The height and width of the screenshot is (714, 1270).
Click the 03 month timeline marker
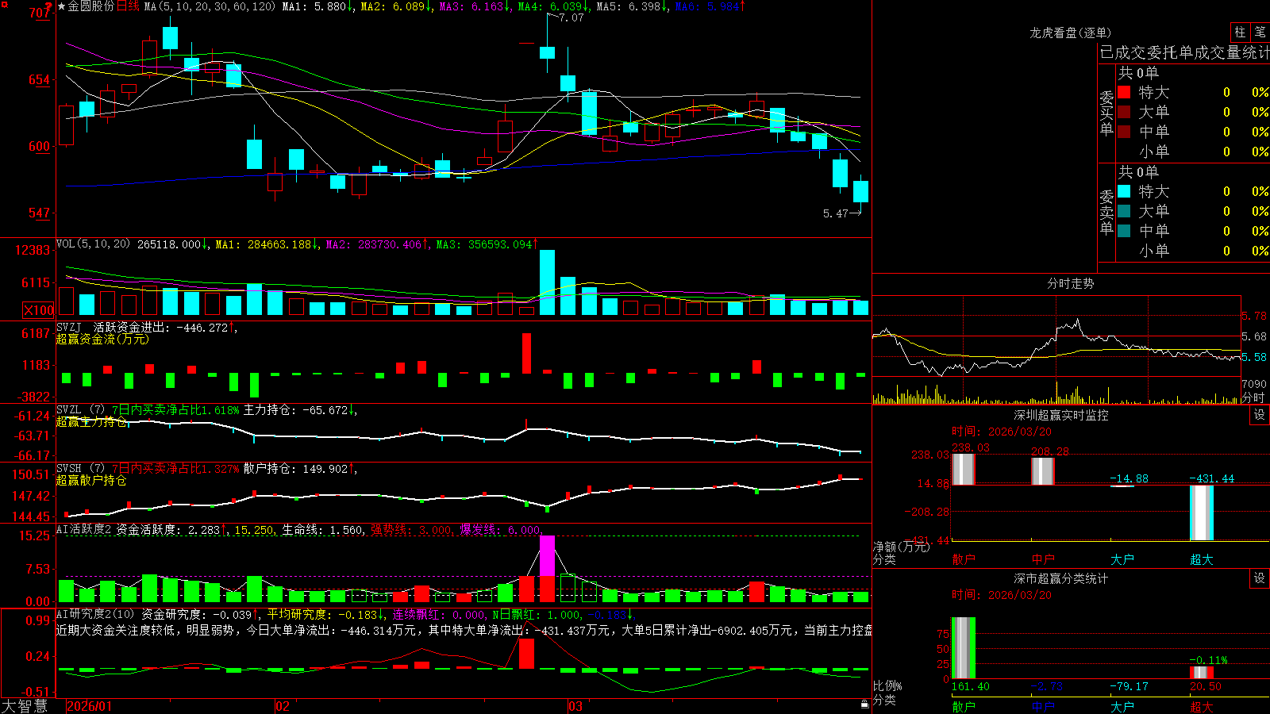[x=575, y=706]
